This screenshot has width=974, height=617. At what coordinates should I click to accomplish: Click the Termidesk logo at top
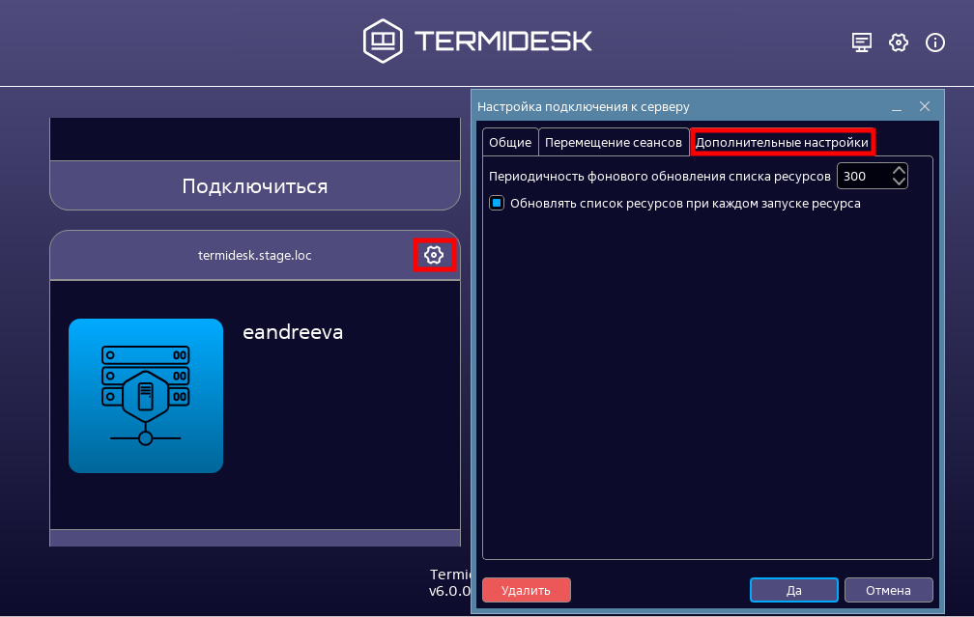coord(477,41)
